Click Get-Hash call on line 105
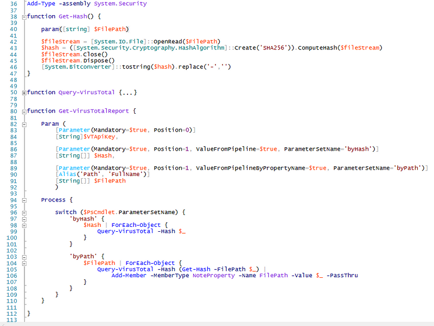 click(196, 269)
